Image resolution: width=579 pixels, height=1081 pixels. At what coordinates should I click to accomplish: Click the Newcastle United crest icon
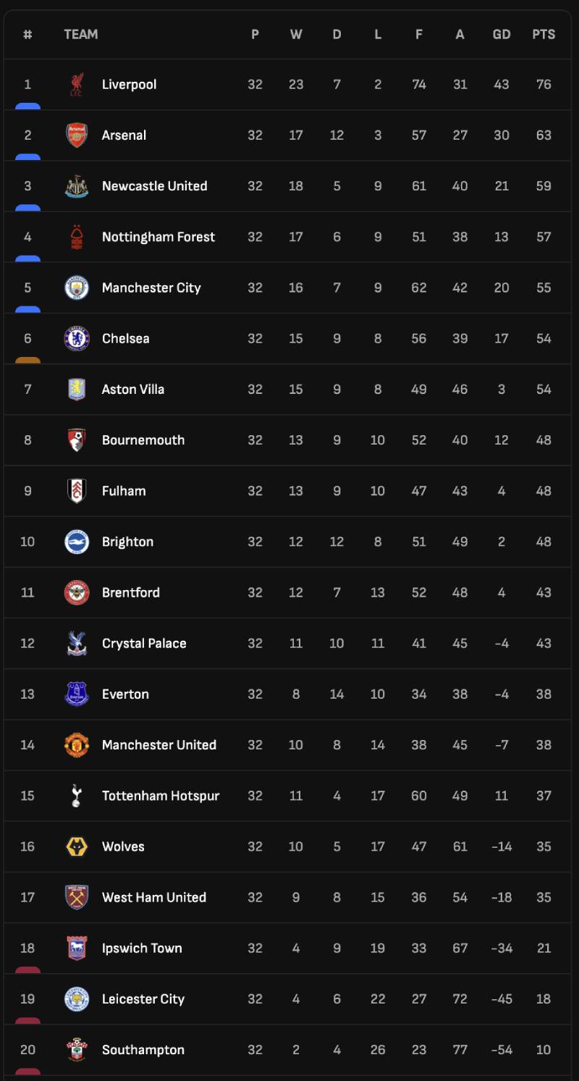pyautogui.click(x=77, y=186)
